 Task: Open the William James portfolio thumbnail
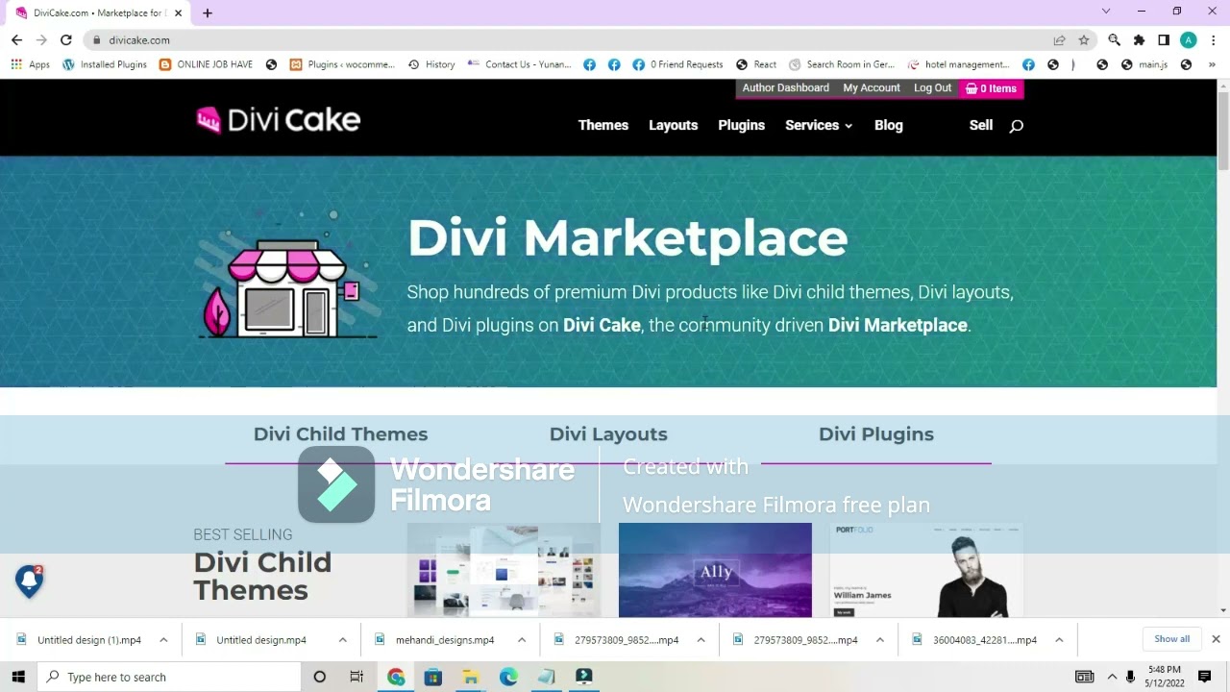pyautogui.click(x=926, y=570)
